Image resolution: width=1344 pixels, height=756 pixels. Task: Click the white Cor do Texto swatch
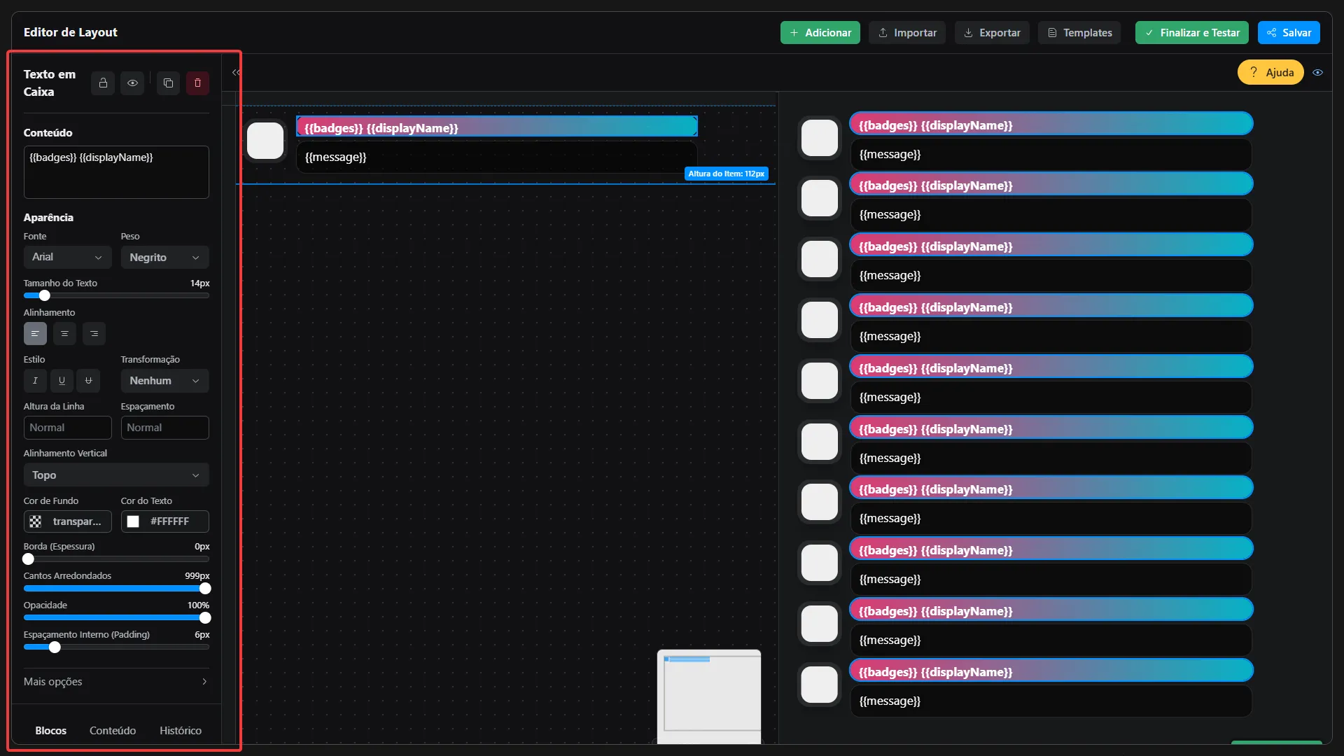133,521
